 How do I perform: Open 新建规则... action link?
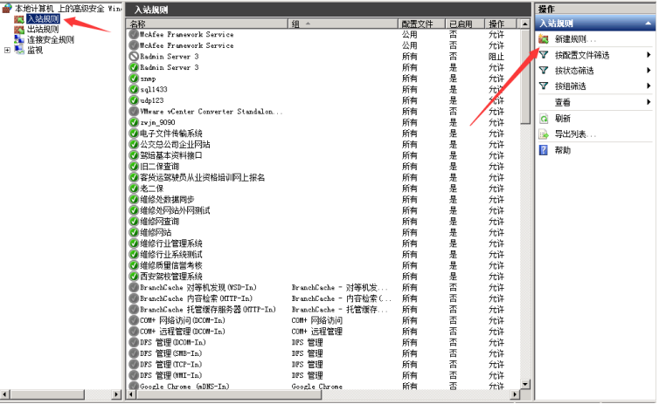pos(575,39)
